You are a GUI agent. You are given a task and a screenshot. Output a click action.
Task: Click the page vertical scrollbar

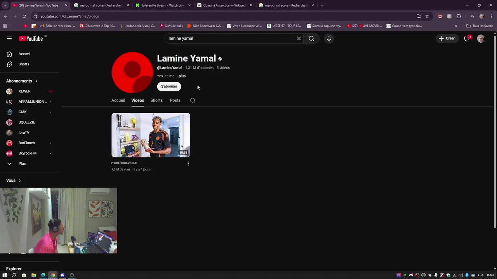tap(495, 131)
